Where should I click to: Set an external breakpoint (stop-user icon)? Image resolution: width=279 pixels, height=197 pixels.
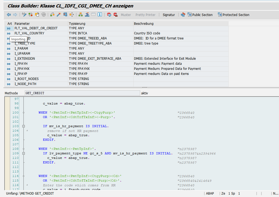[x=115, y=15]
